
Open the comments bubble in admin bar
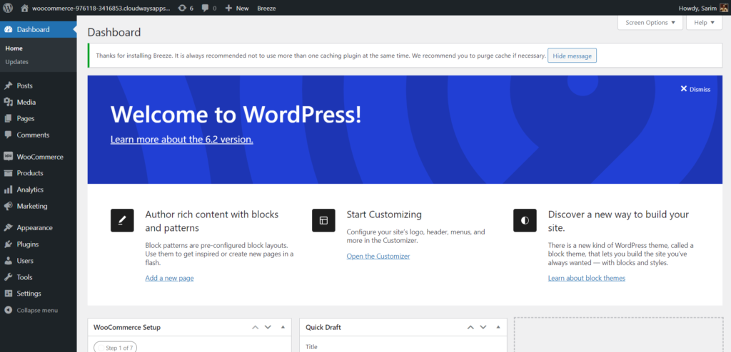205,9
